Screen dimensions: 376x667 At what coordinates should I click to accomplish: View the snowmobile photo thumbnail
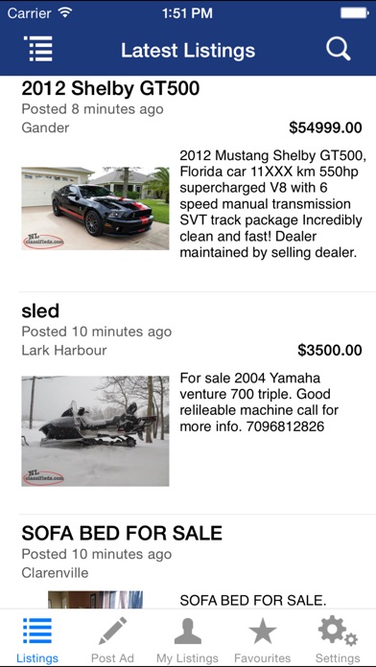[95, 431]
